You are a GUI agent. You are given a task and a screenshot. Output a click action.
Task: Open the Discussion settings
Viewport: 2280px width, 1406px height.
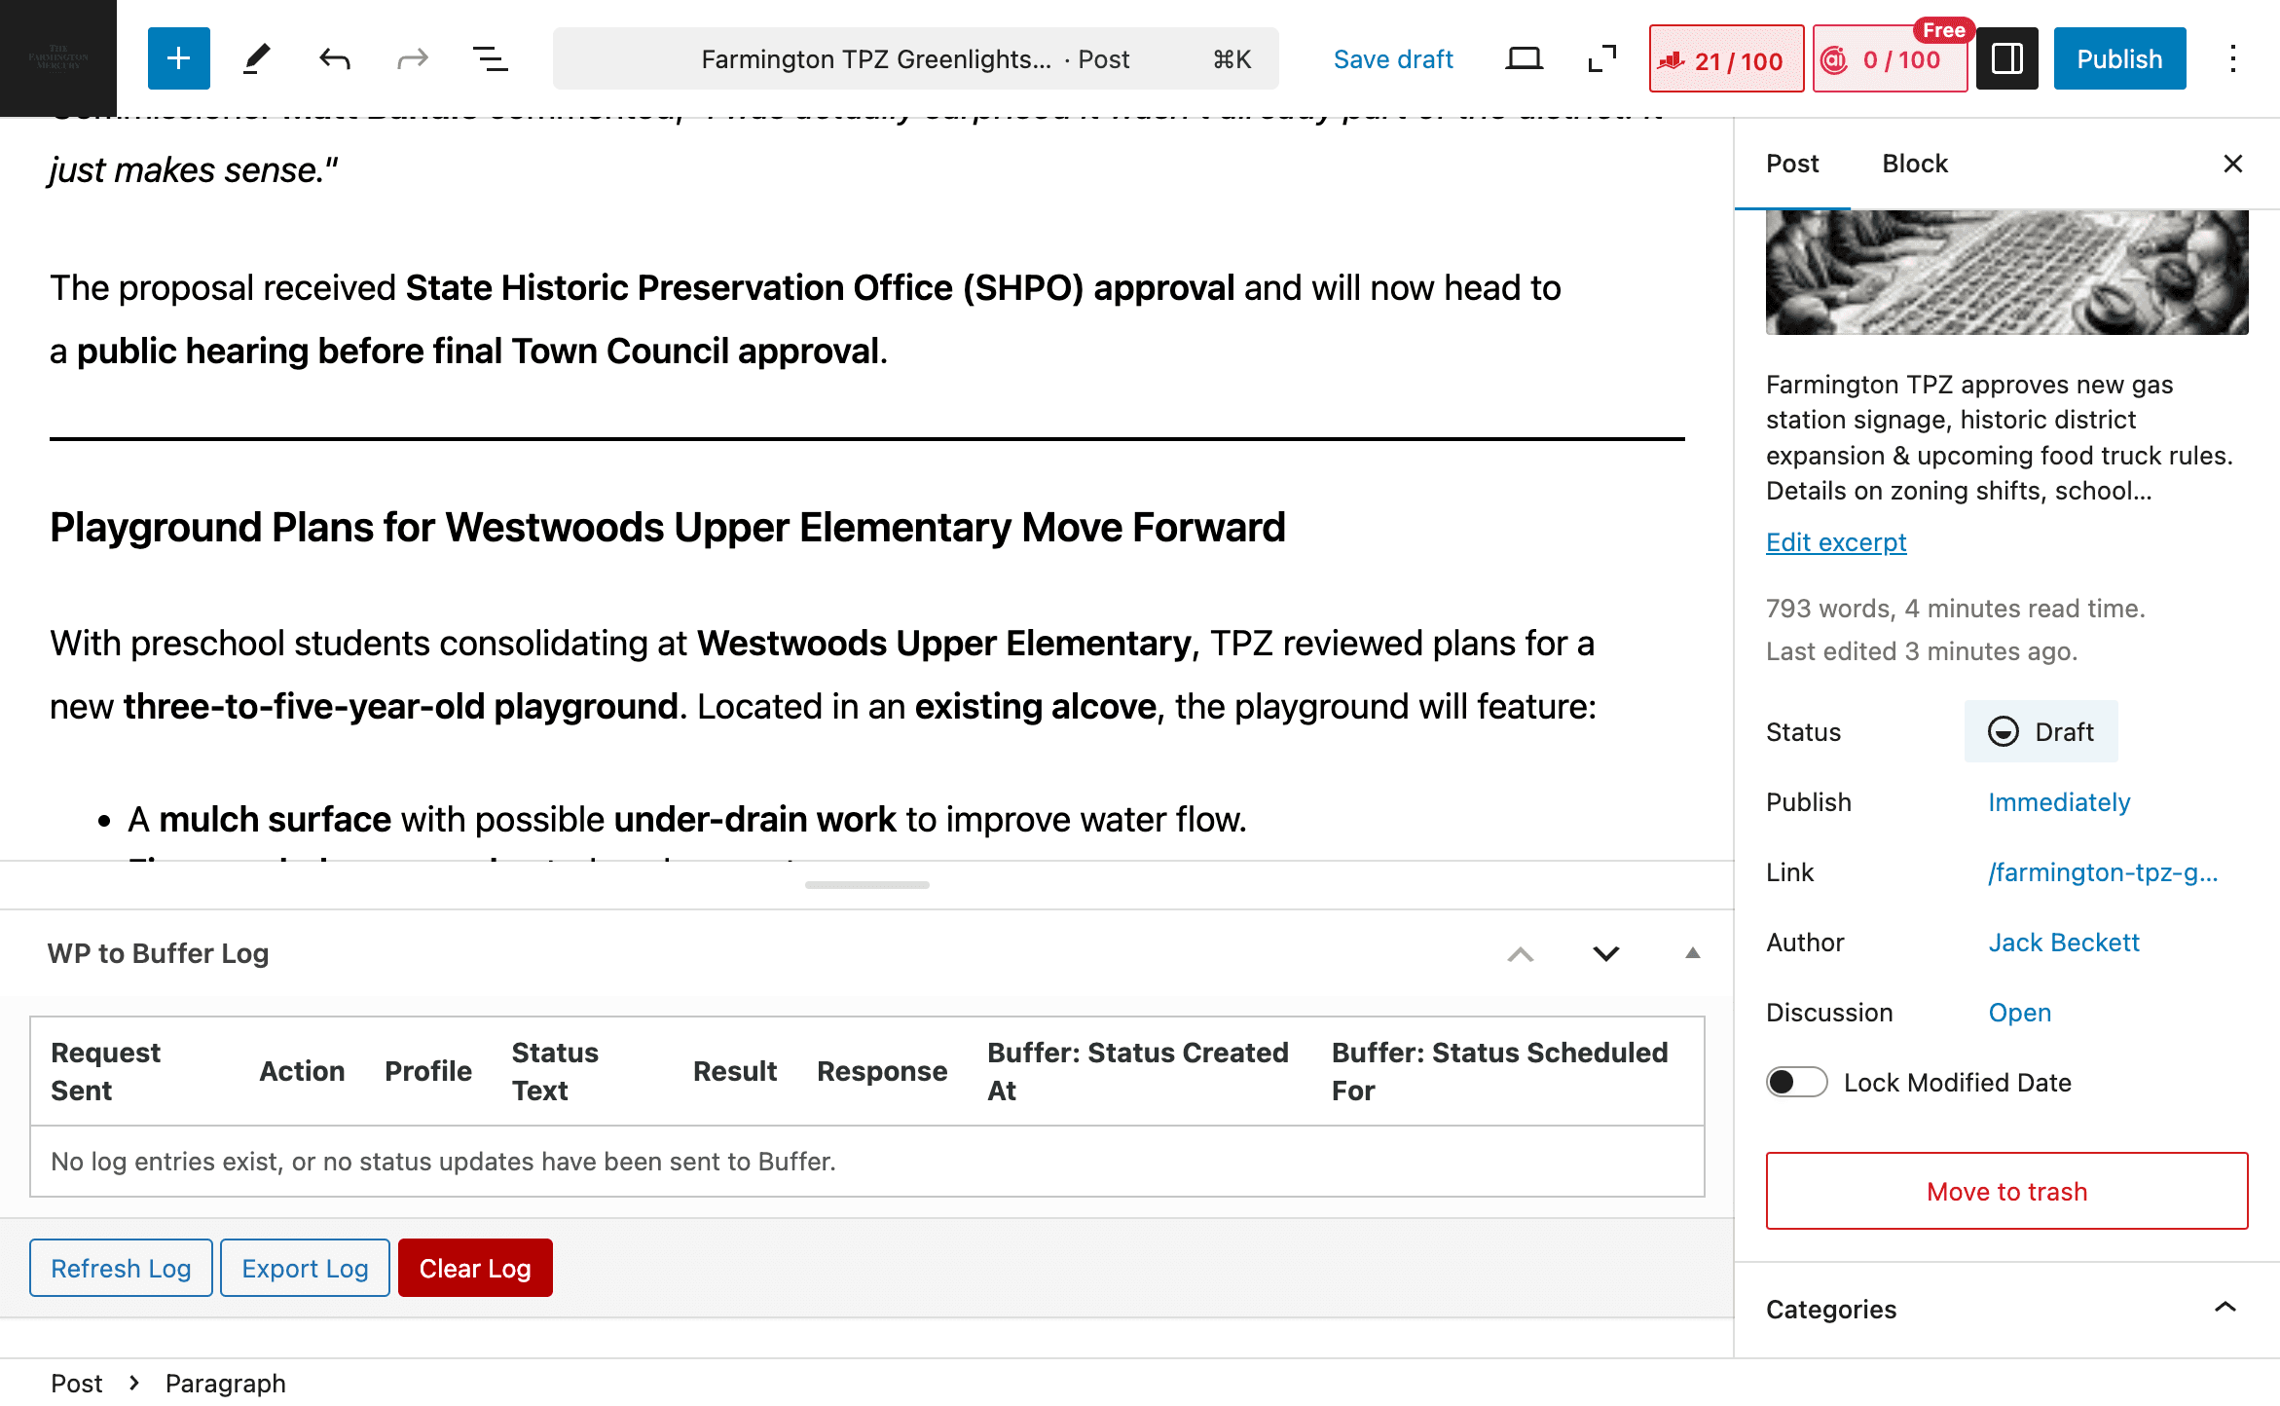pos(2019,1013)
